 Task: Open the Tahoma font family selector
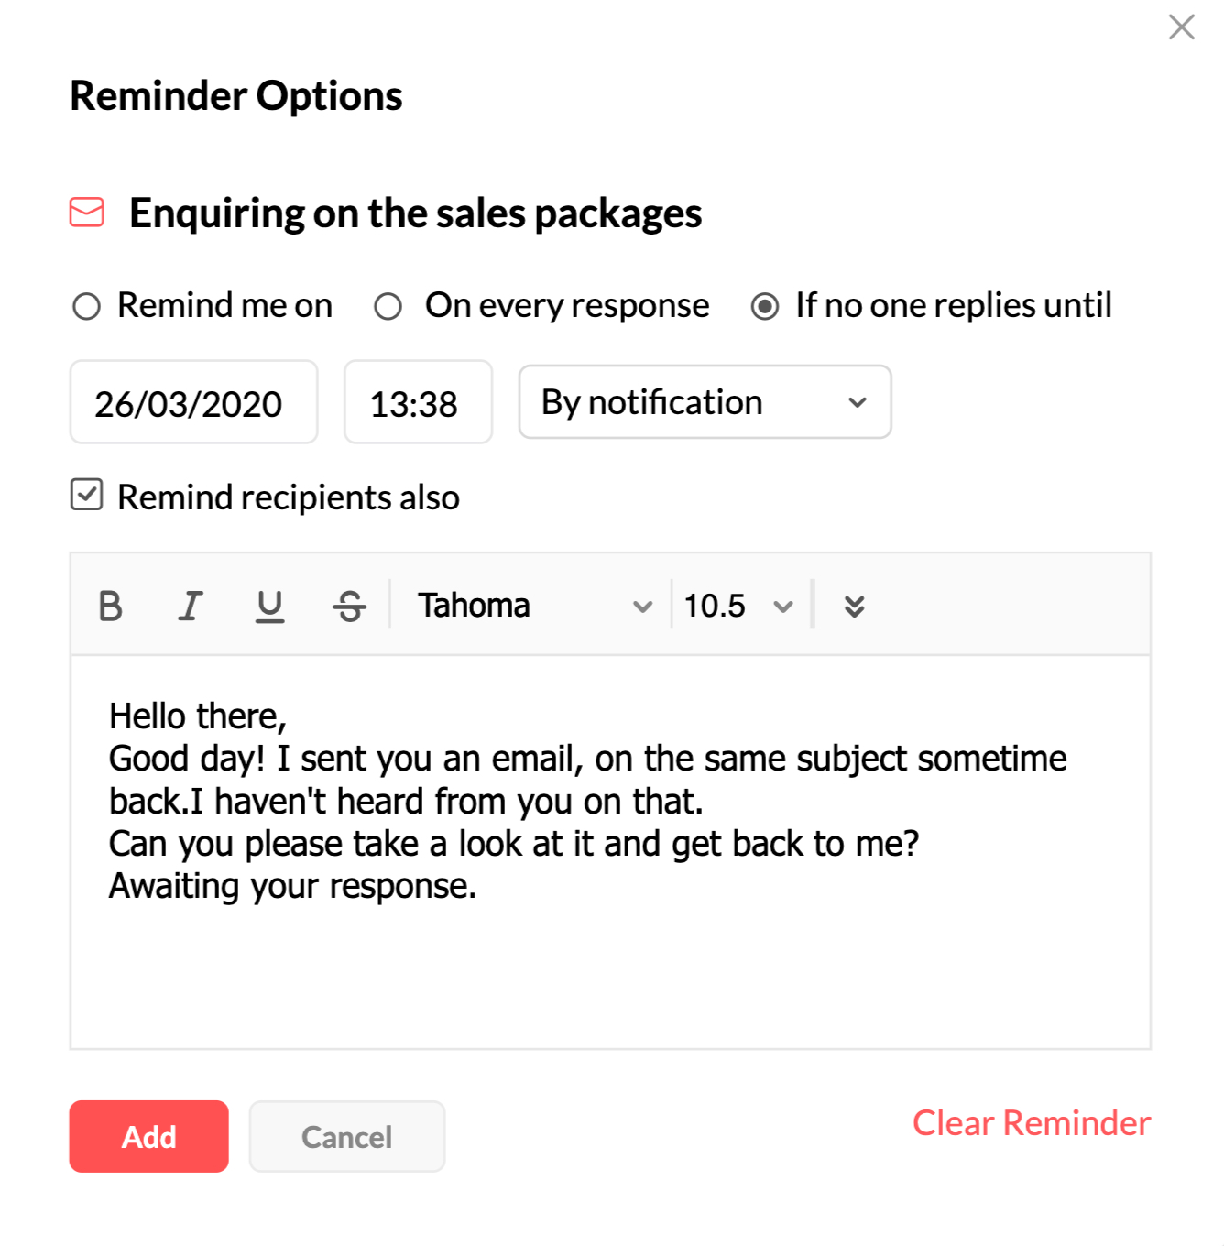(x=531, y=605)
